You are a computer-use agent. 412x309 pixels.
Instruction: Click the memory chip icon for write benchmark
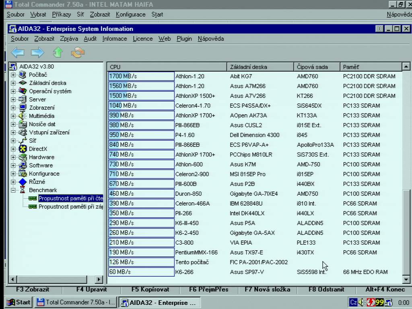click(x=32, y=206)
